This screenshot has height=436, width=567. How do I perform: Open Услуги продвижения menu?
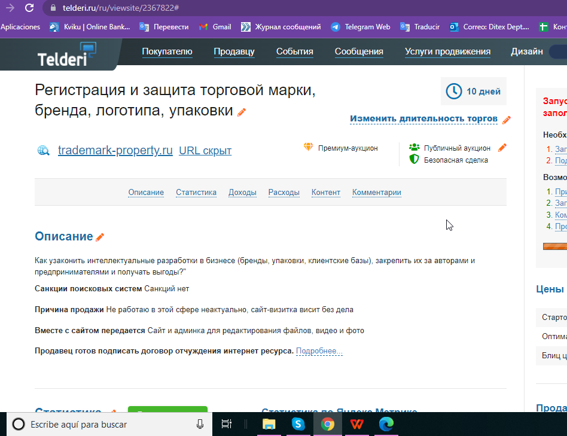[x=447, y=51]
